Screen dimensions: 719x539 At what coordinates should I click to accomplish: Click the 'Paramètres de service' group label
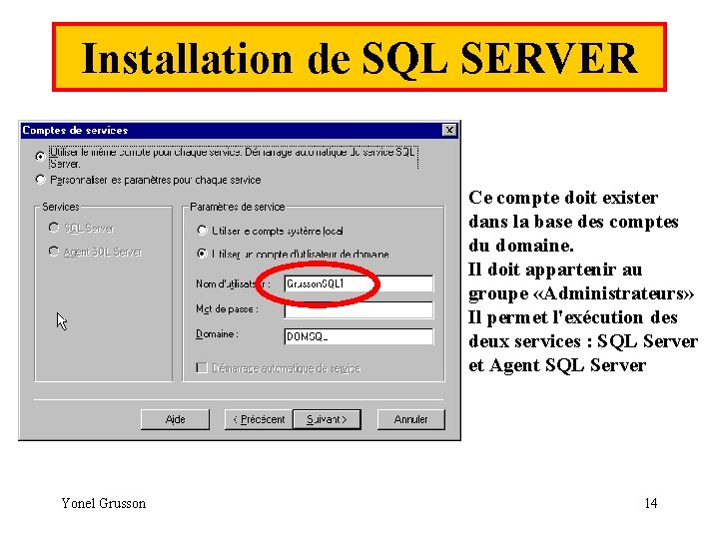tap(238, 207)
